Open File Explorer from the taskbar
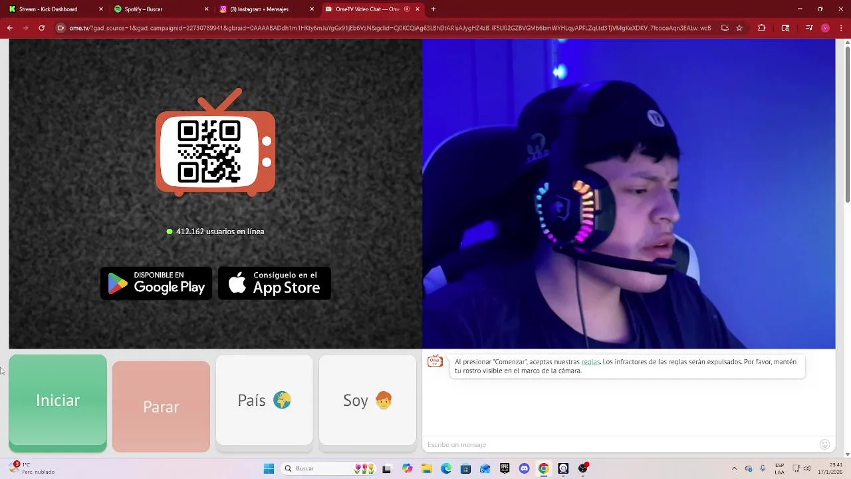 click(x=427, y=468)
